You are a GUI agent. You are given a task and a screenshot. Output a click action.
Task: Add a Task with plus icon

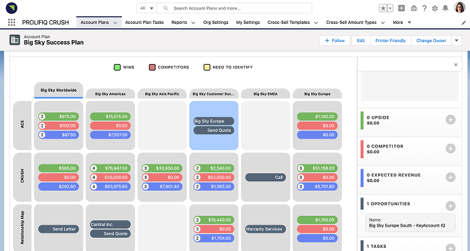click(451, 247)
